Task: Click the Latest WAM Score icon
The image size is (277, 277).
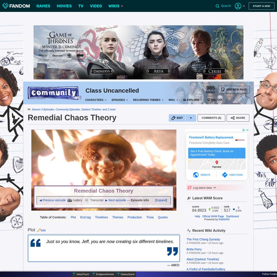Action: (x=189, y=198)
